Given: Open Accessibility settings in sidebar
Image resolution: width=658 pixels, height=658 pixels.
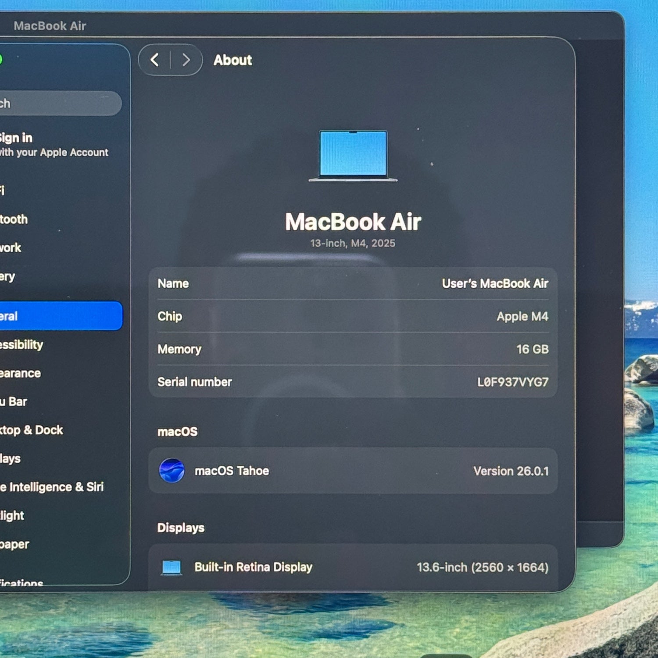Looking at the screenshot, I should pos(22,345).
